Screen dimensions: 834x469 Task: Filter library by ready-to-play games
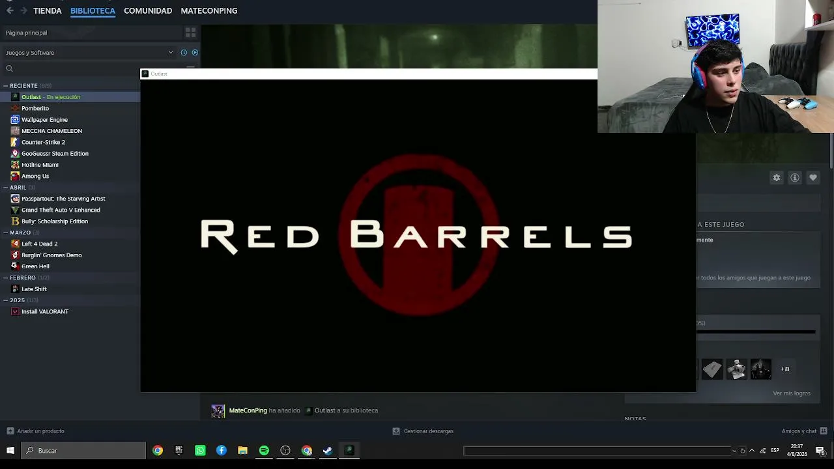point(195,53)
